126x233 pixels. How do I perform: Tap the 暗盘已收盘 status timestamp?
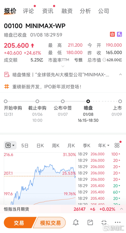(33, 35)
